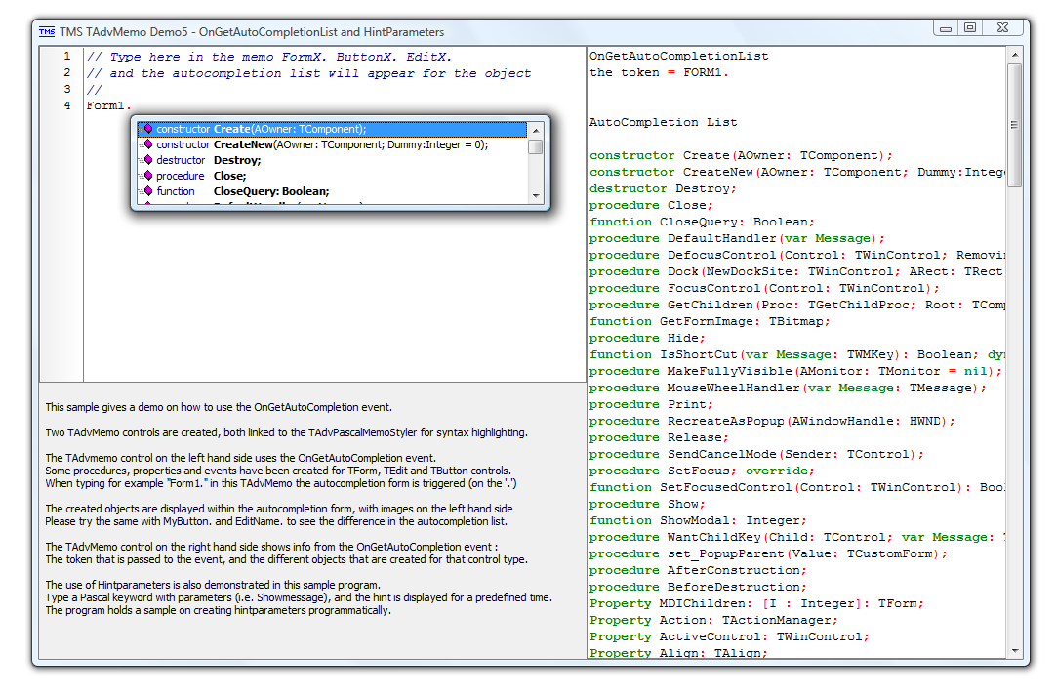Click 'procedure set_PopupParent(Value: TCustomForm);' line
Viewport: 1056px width, 696px height.
coord(768,553)
